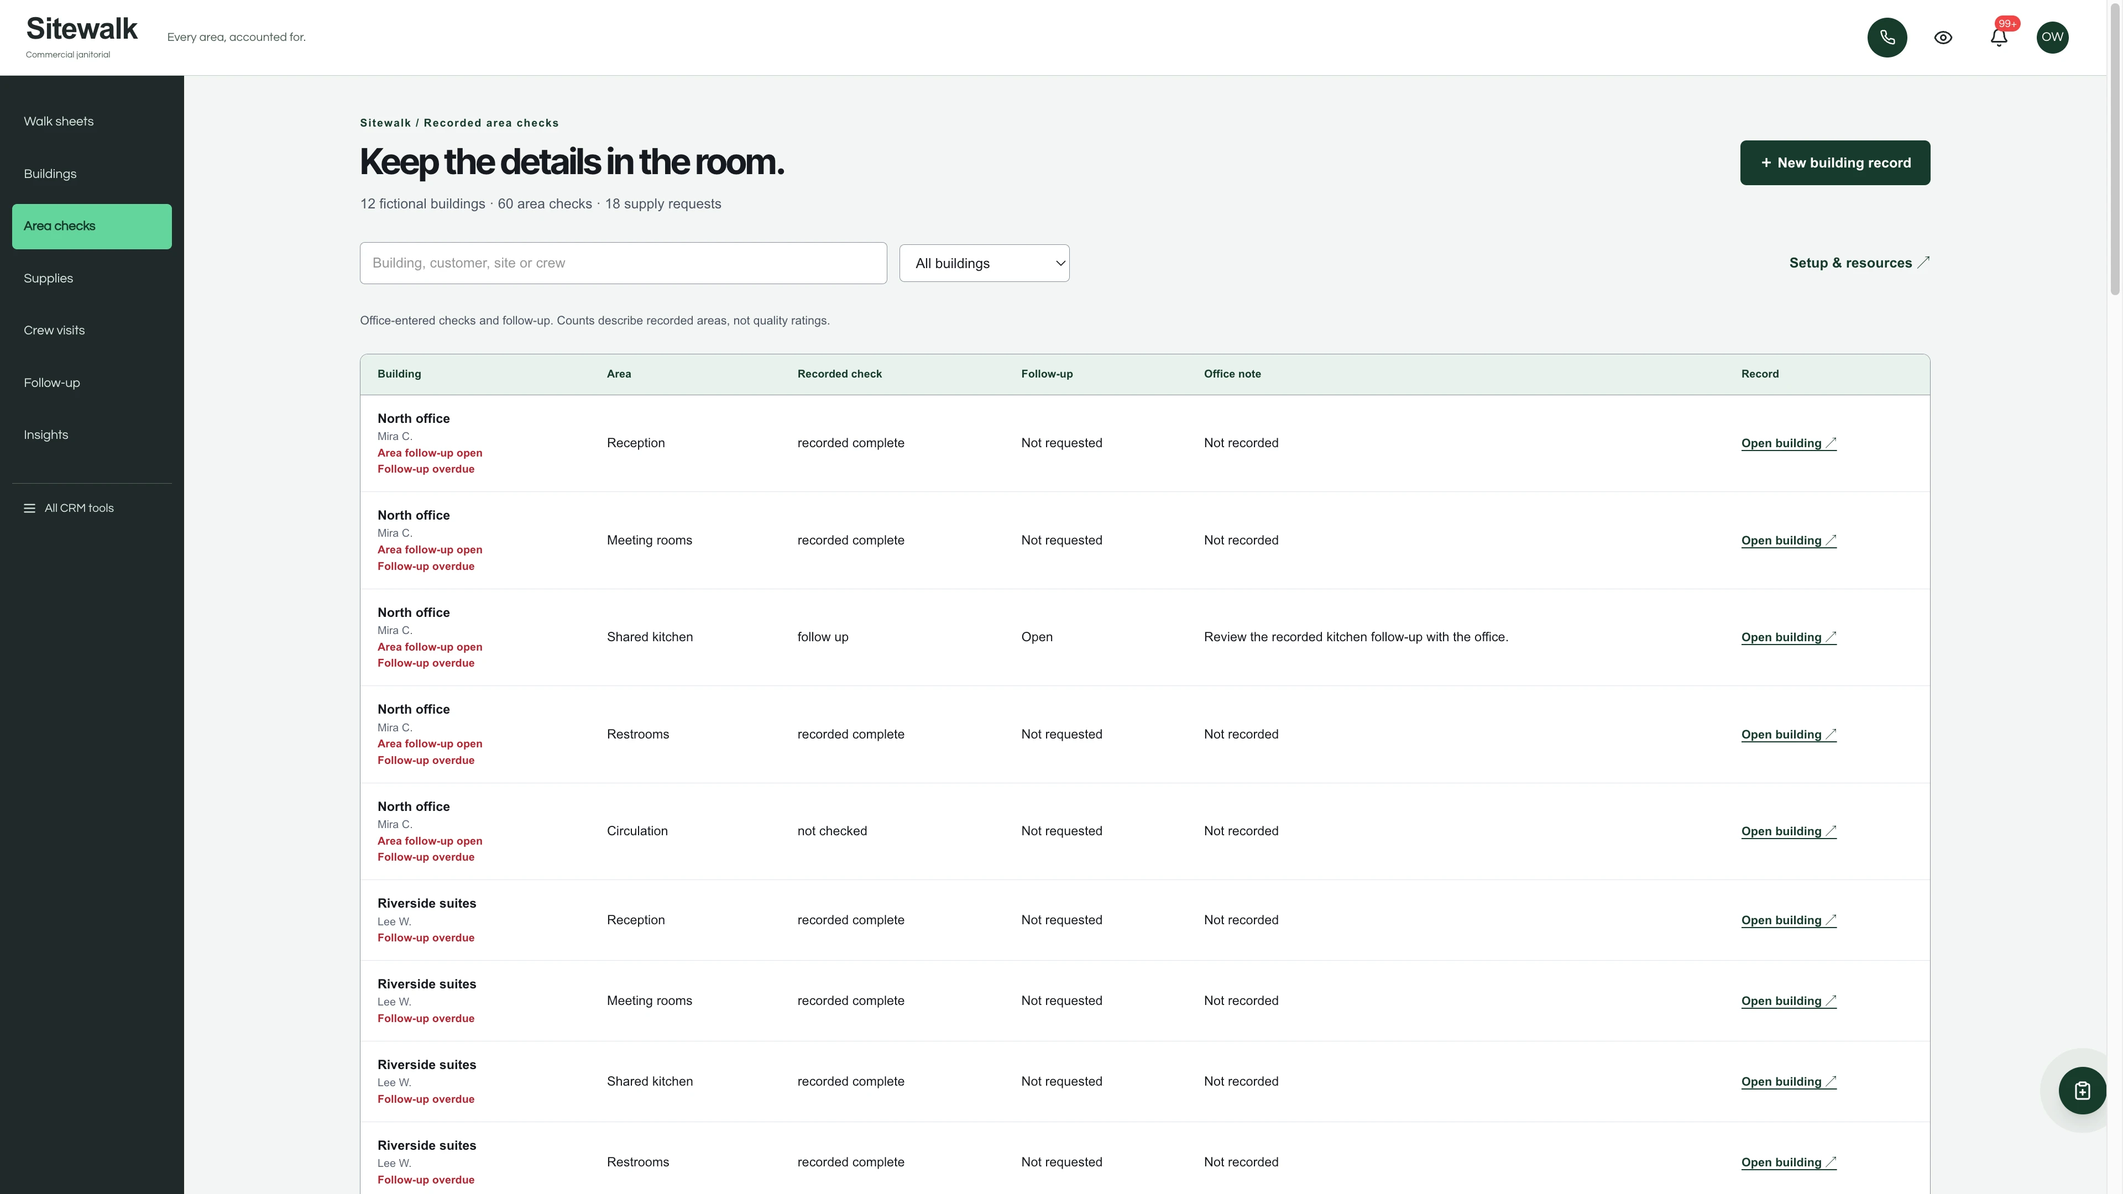The height and width of the screenshot is (1194, 2123).
Task: Go to Walk sheets in sidebar
Action: coord(91,121)
